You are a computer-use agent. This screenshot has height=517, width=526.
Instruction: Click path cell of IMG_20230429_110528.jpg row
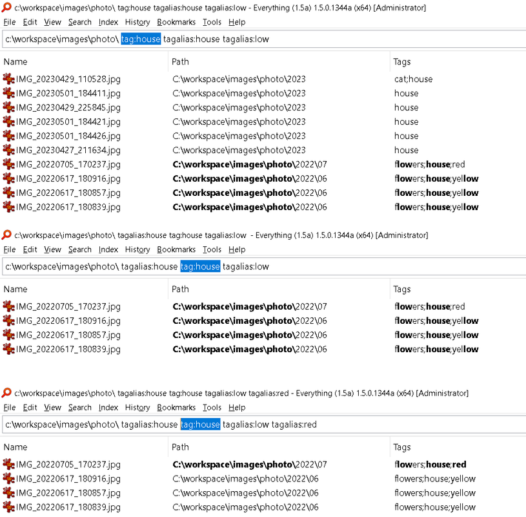(239, 79)
